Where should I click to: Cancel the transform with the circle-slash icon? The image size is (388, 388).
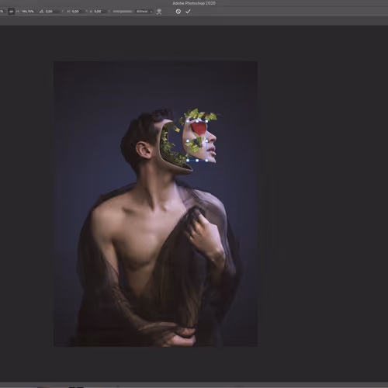178,12
